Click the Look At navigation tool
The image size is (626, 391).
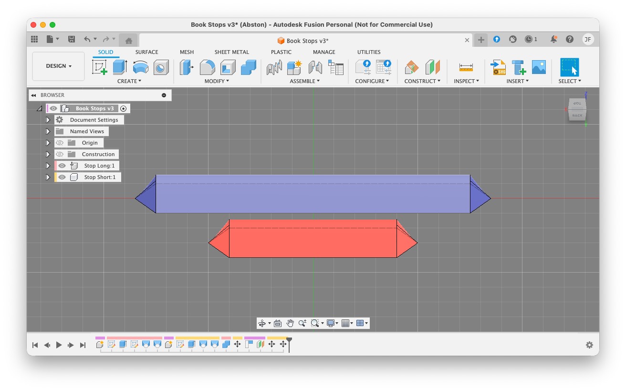point(278,323)
